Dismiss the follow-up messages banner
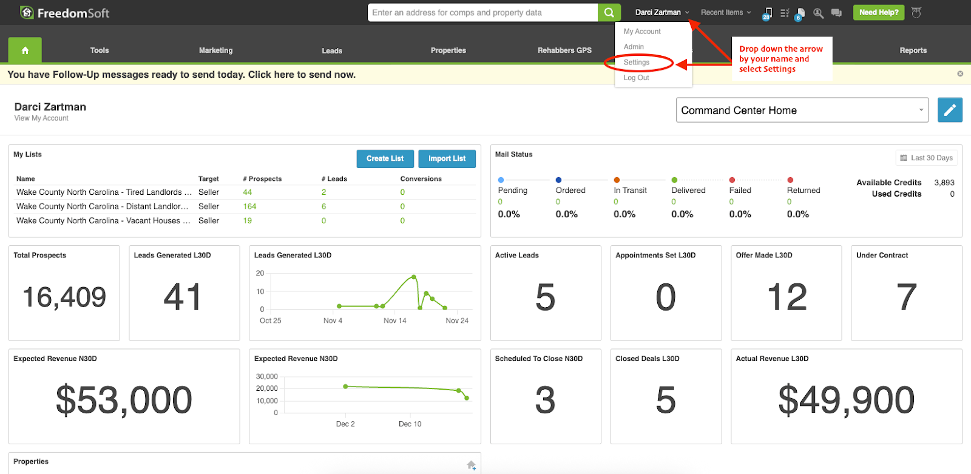971x474 pixels. click(x=960, y=74)
